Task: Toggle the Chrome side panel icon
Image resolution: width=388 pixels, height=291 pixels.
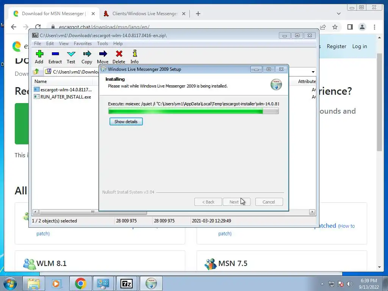Action: (350, 27)
